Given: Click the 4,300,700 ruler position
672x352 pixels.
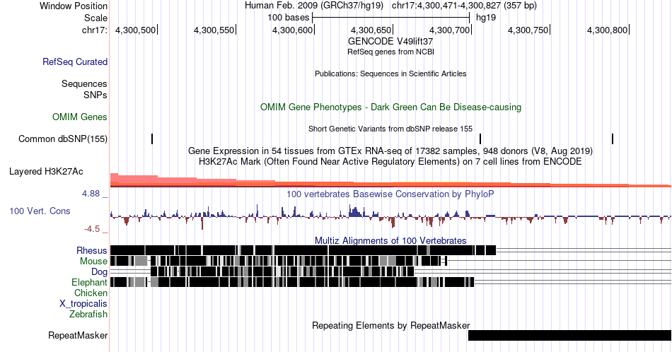Looking at the screenshot, I should click(x=450, y=30).
